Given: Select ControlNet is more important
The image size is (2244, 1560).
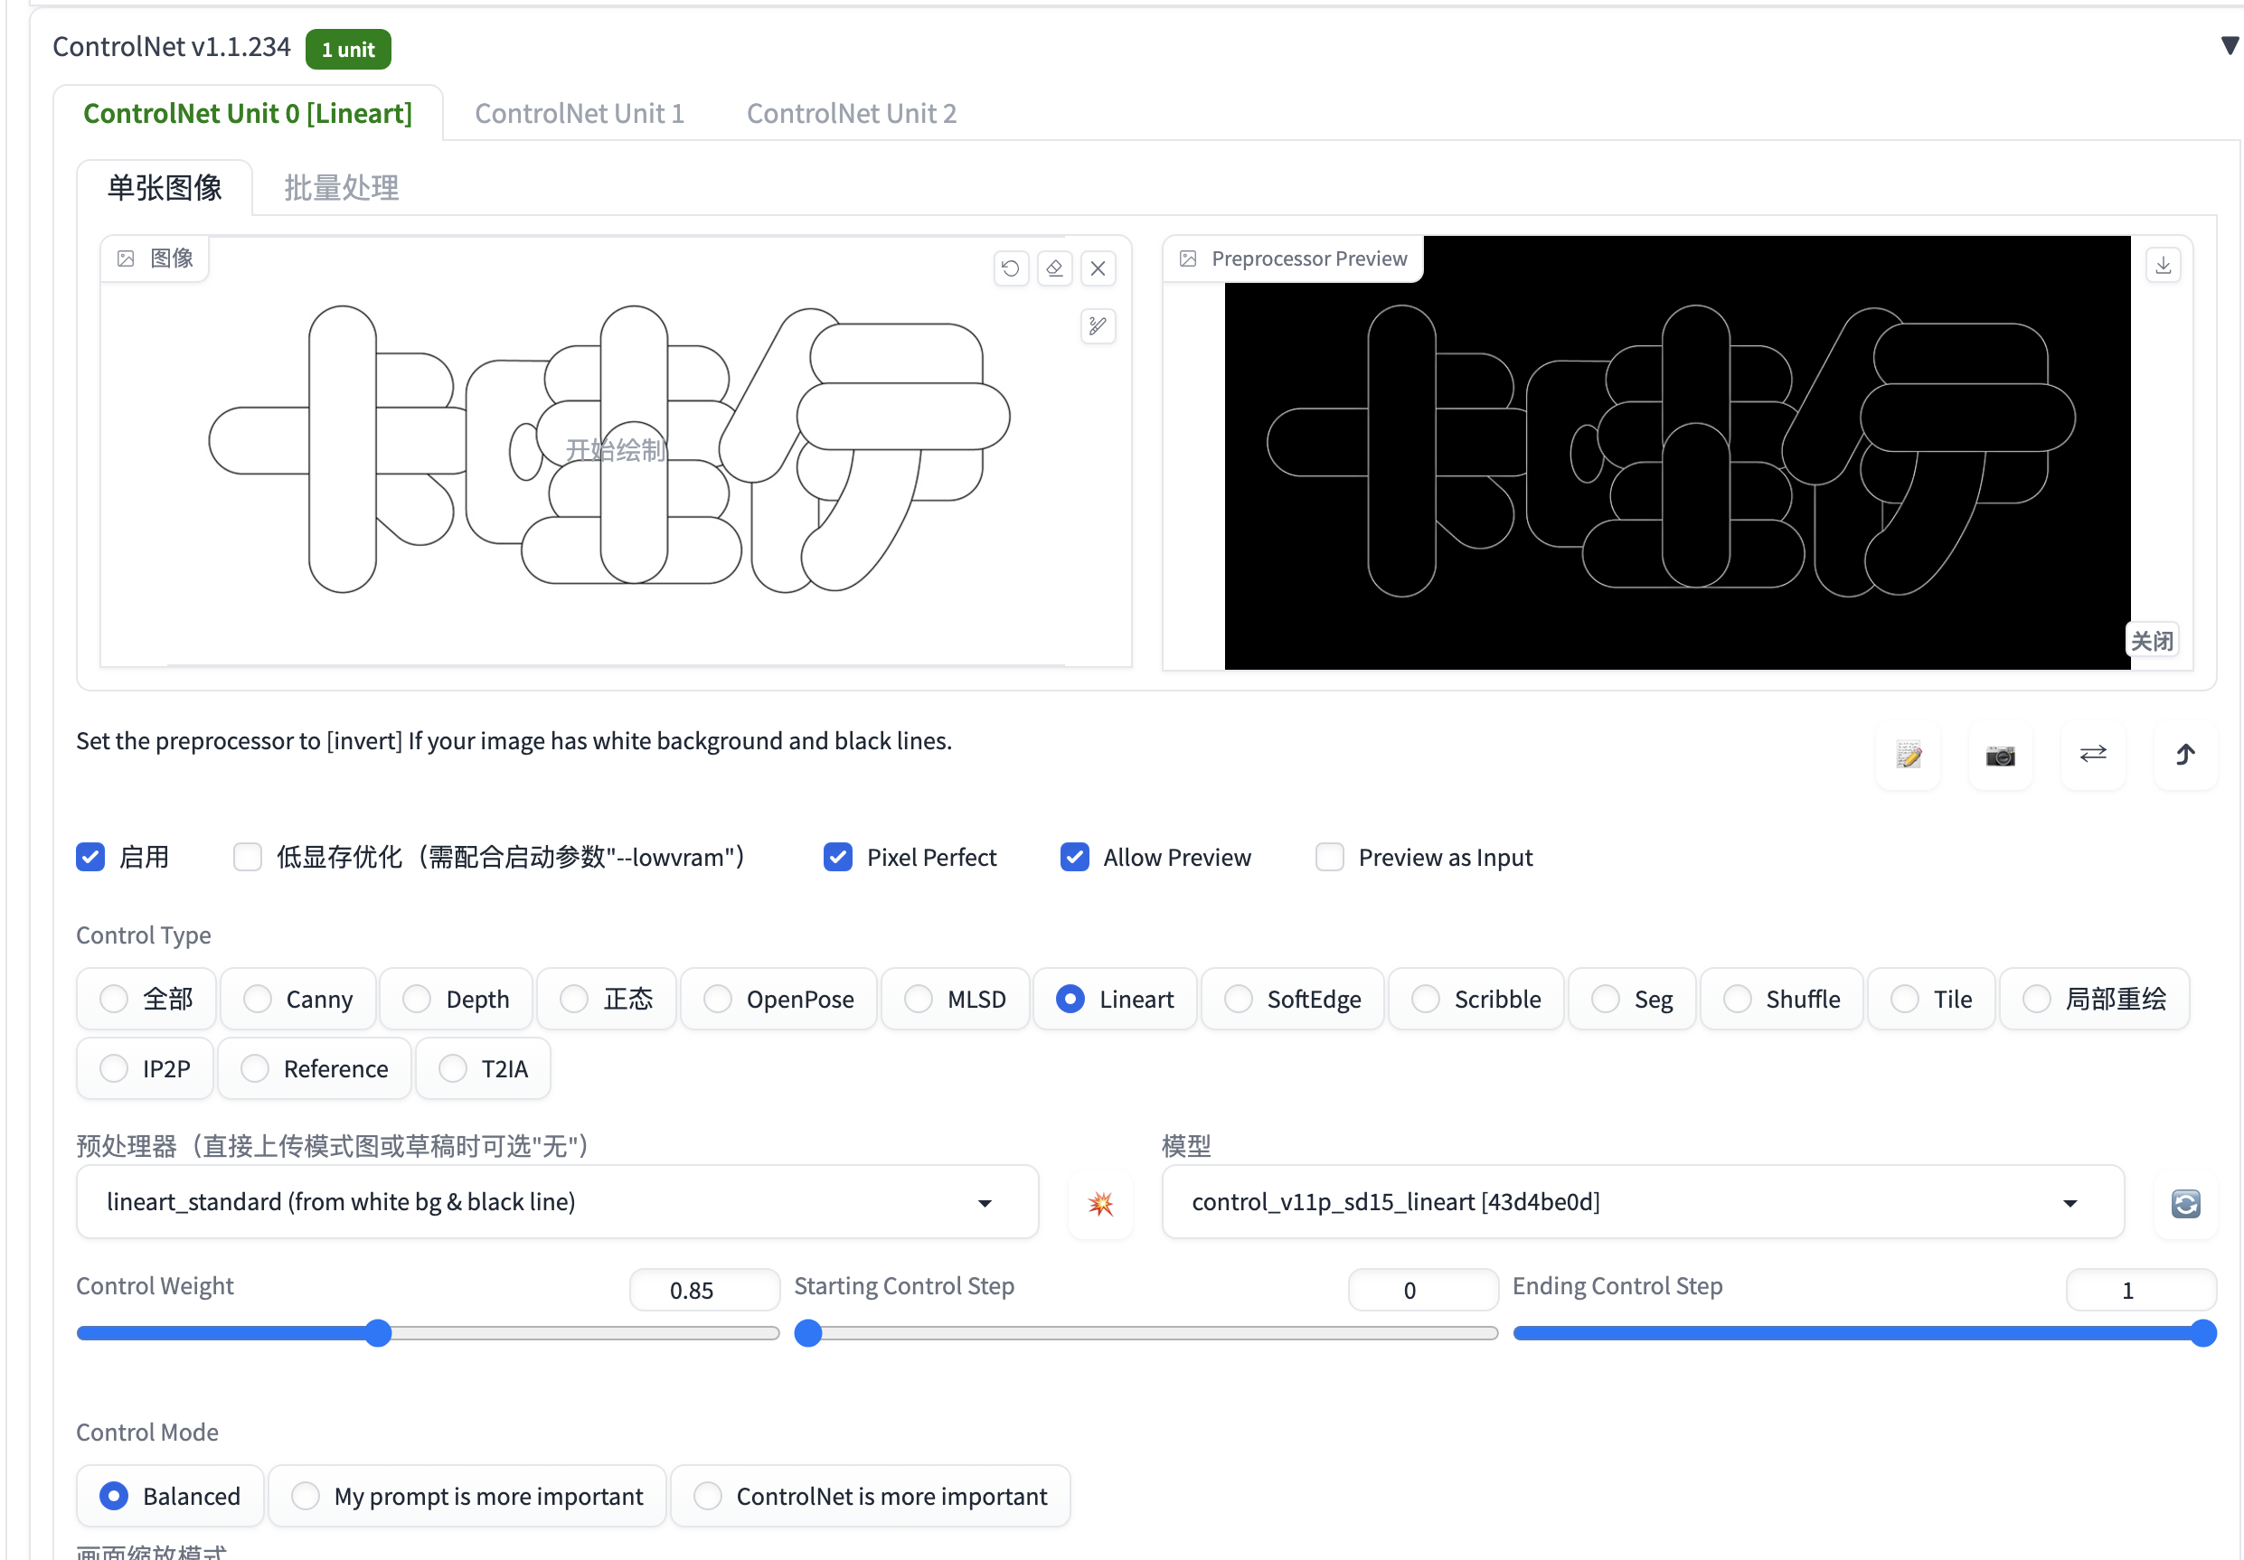Looking at the screenshot, I should pyautogui.click(x=870, y=1496).
